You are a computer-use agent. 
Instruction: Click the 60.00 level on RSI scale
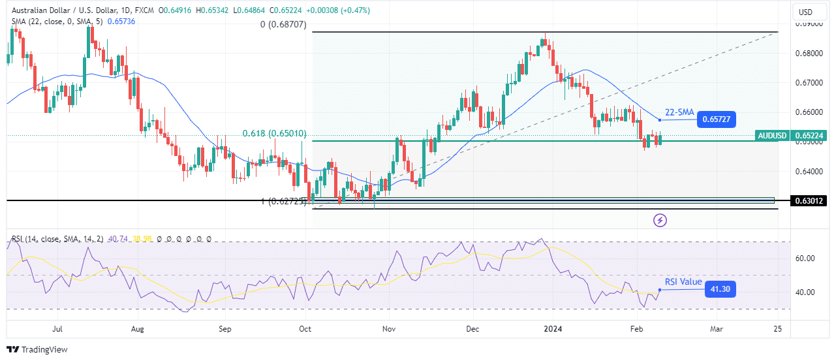pyautogui.click(x=806, y=258)
